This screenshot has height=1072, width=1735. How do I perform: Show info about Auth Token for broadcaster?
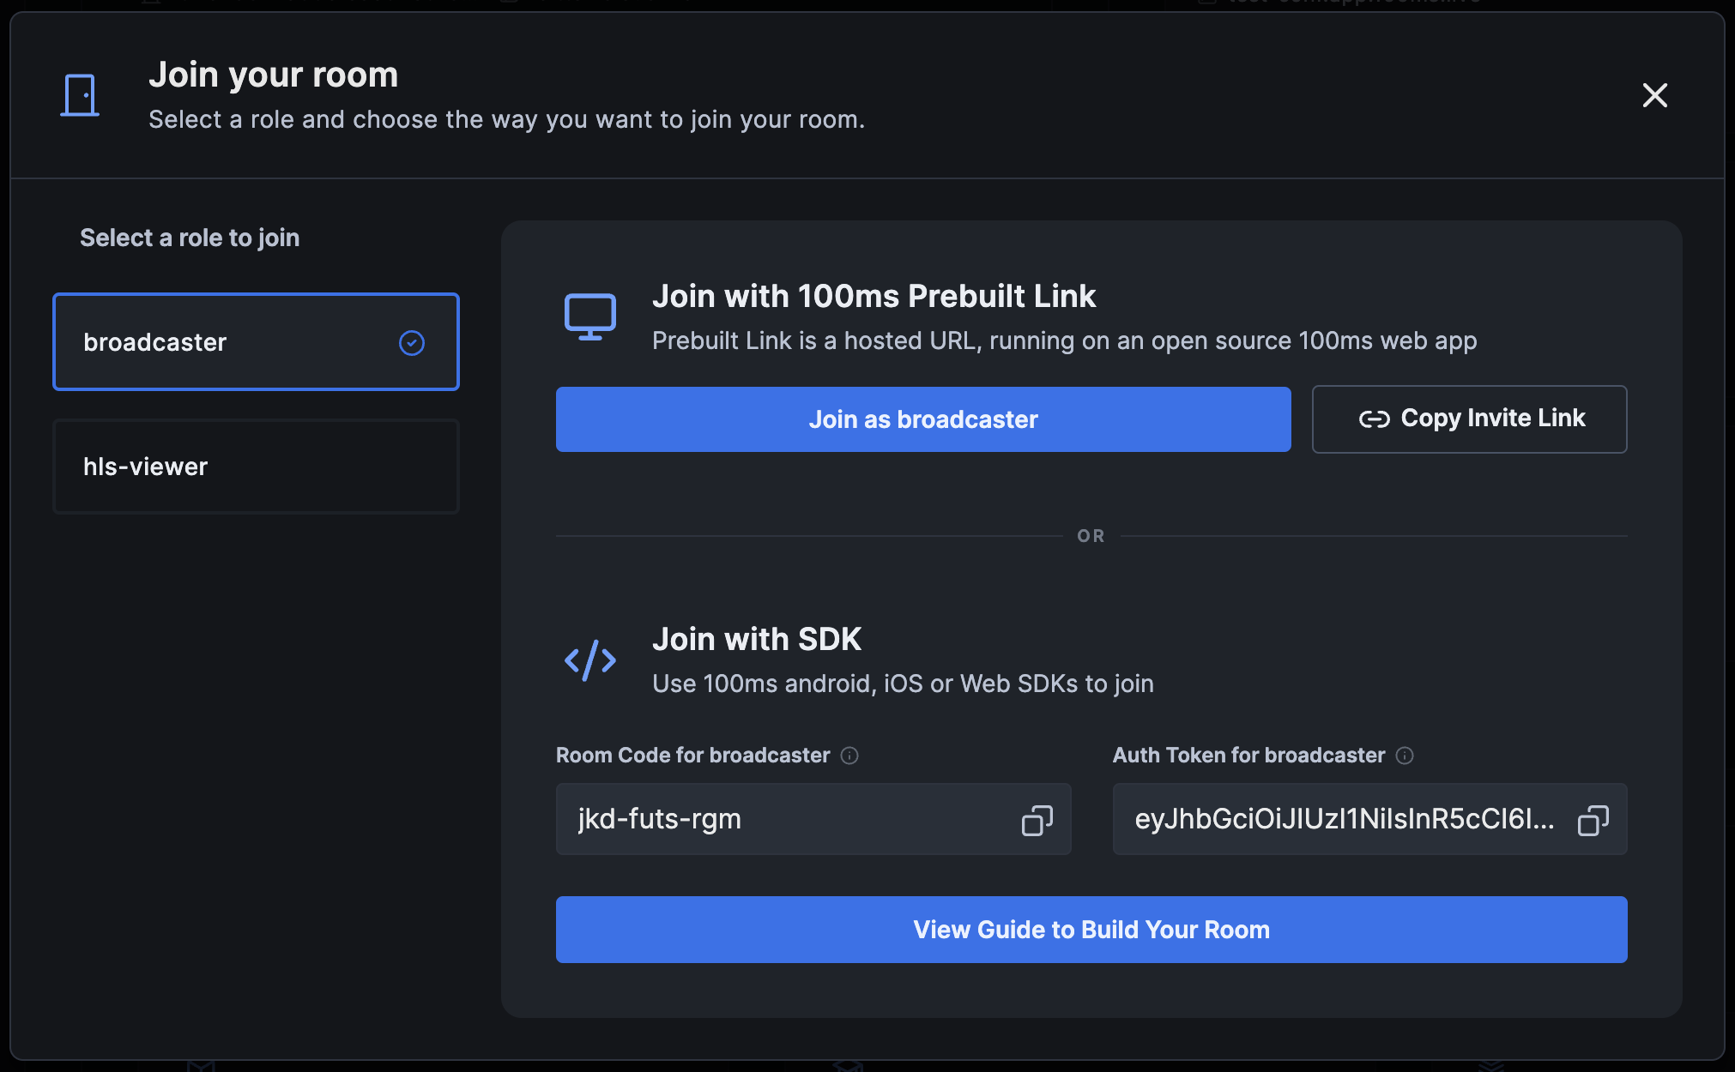tap(1405, 756)
